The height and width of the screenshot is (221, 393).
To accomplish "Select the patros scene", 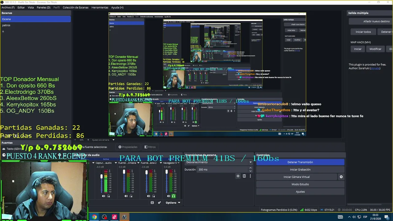I will (x=35, y=25).
